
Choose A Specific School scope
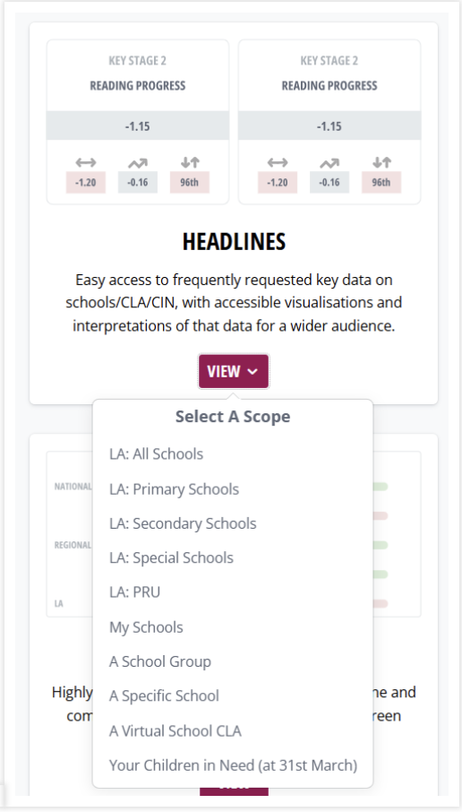point(164,695)
